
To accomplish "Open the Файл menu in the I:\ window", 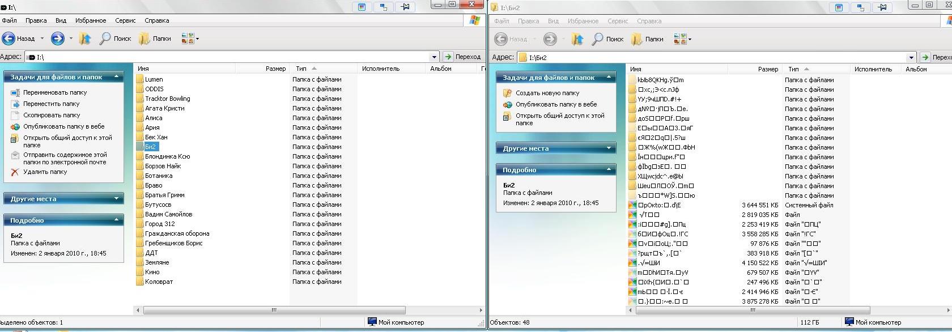I will click(10, 20).
